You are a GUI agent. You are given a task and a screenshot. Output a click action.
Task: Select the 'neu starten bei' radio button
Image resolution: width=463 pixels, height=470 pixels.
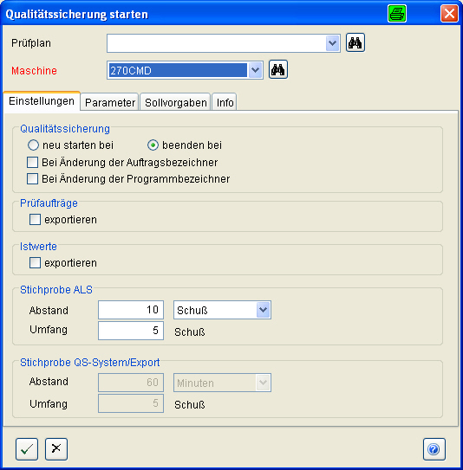click(33, 145)
